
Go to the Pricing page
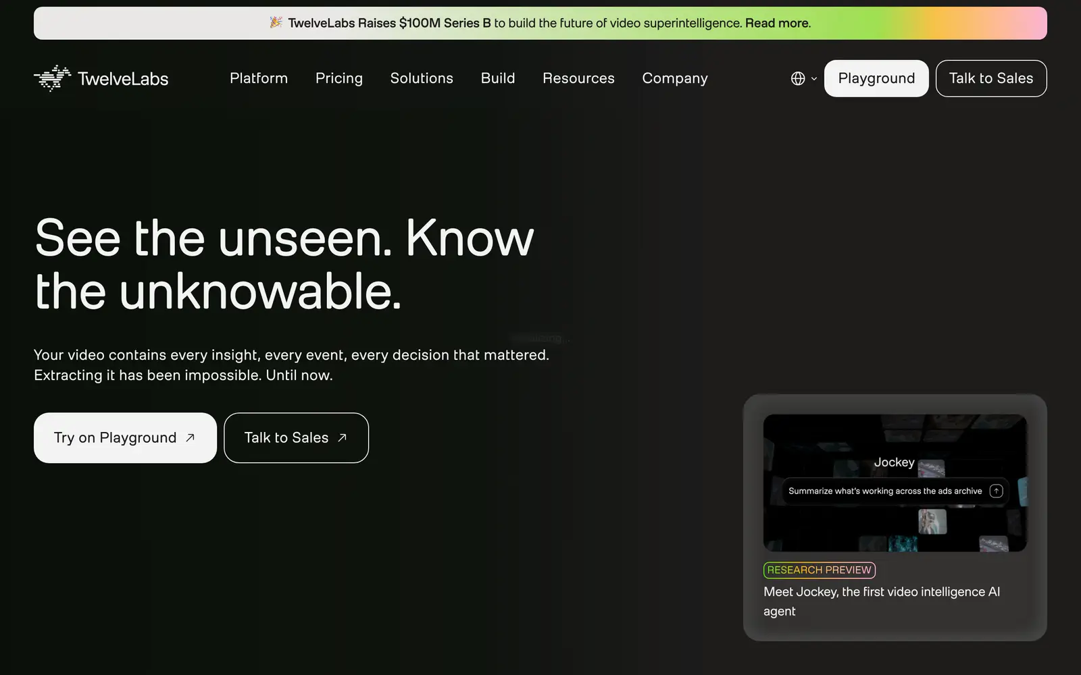point(339,78)
